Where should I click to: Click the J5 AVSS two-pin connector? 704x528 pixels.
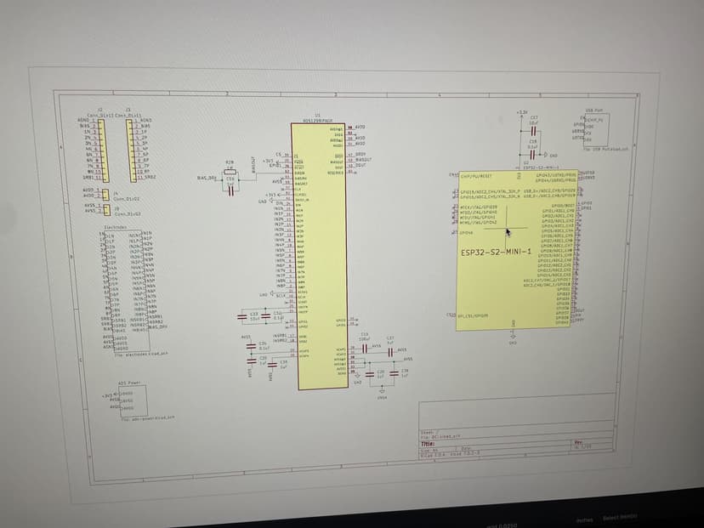106,209
